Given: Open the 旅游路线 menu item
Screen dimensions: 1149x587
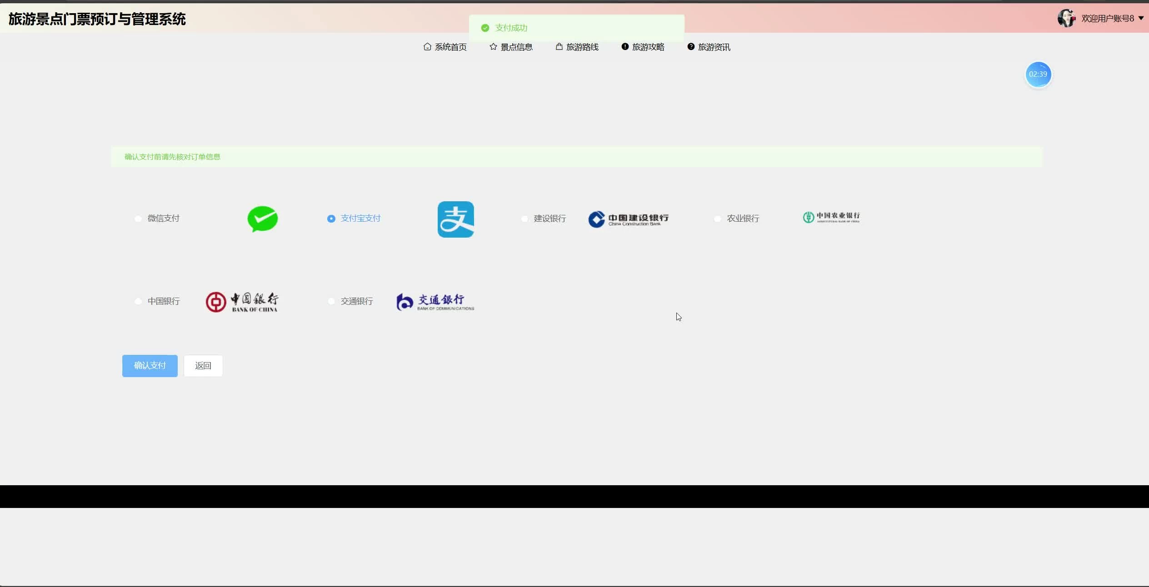Looking at the screenshot, I should tap(577, 47).
